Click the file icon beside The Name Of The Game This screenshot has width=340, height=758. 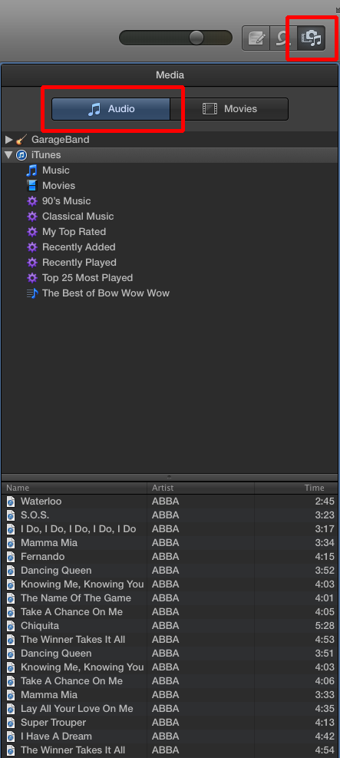point(11,598)
